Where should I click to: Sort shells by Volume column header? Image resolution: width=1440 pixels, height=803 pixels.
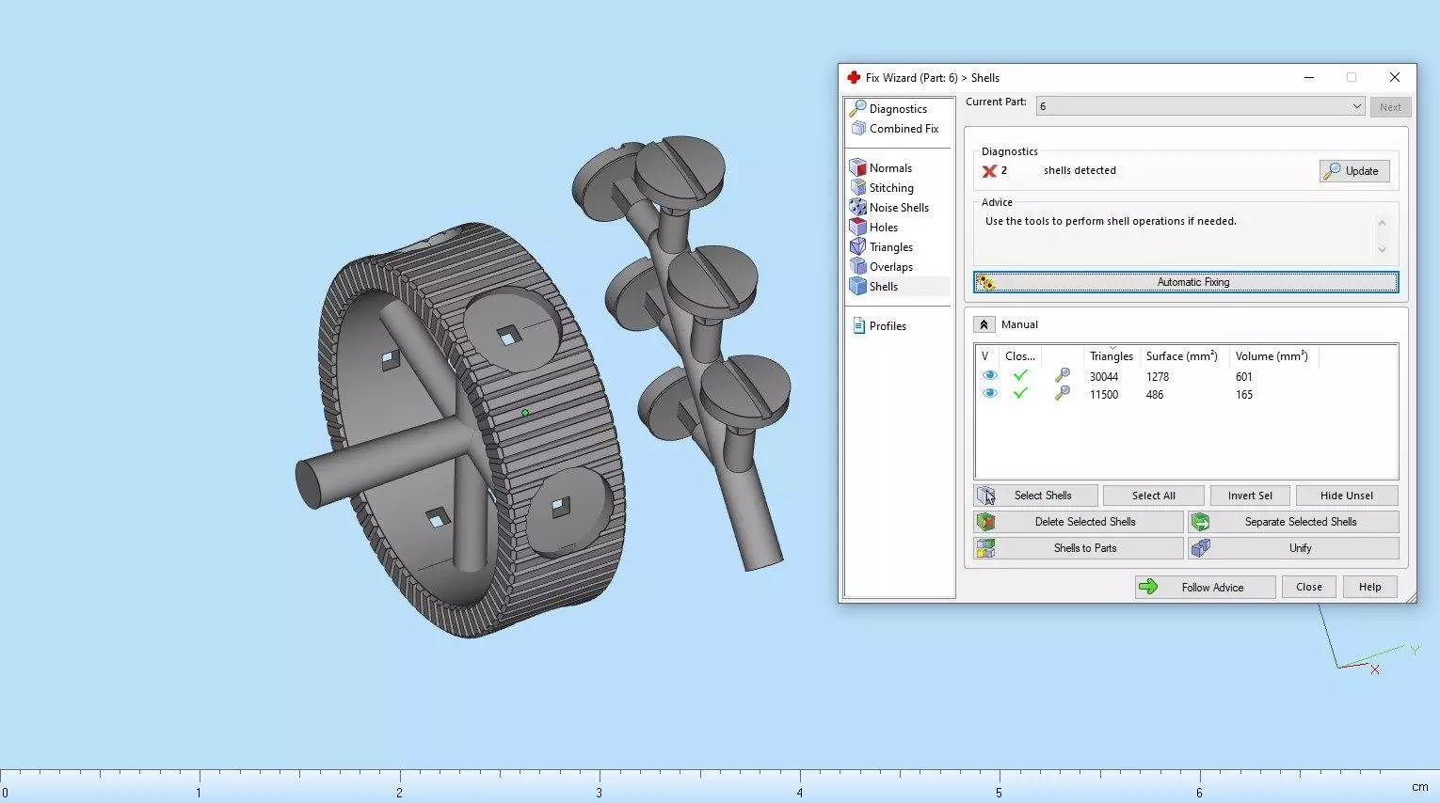click(x=1272, y=356)
